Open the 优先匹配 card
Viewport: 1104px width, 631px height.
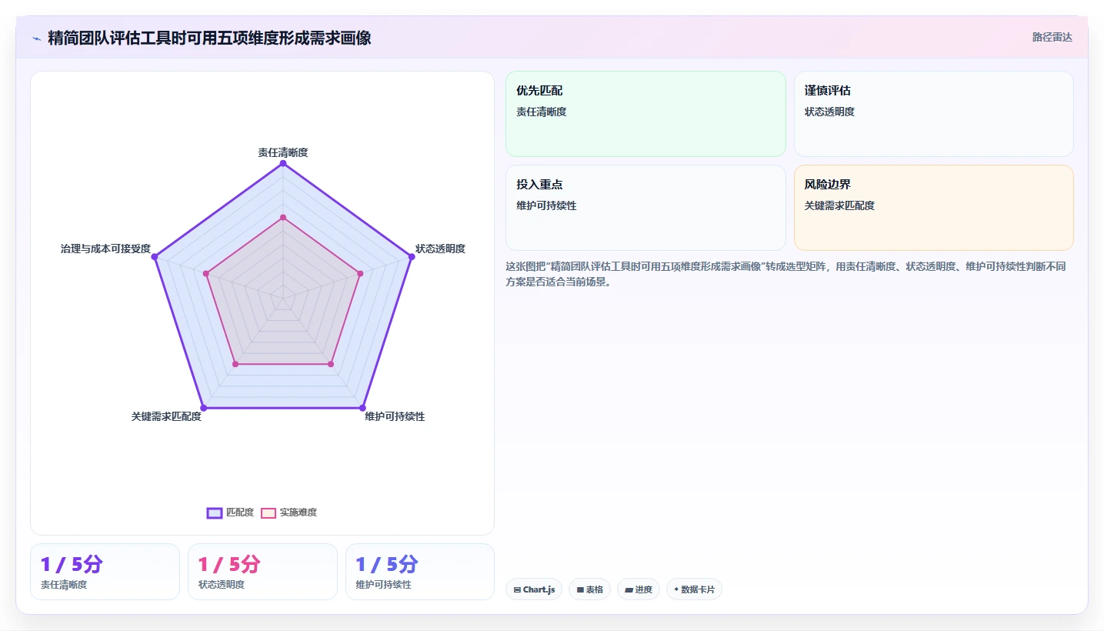(645, 114)
